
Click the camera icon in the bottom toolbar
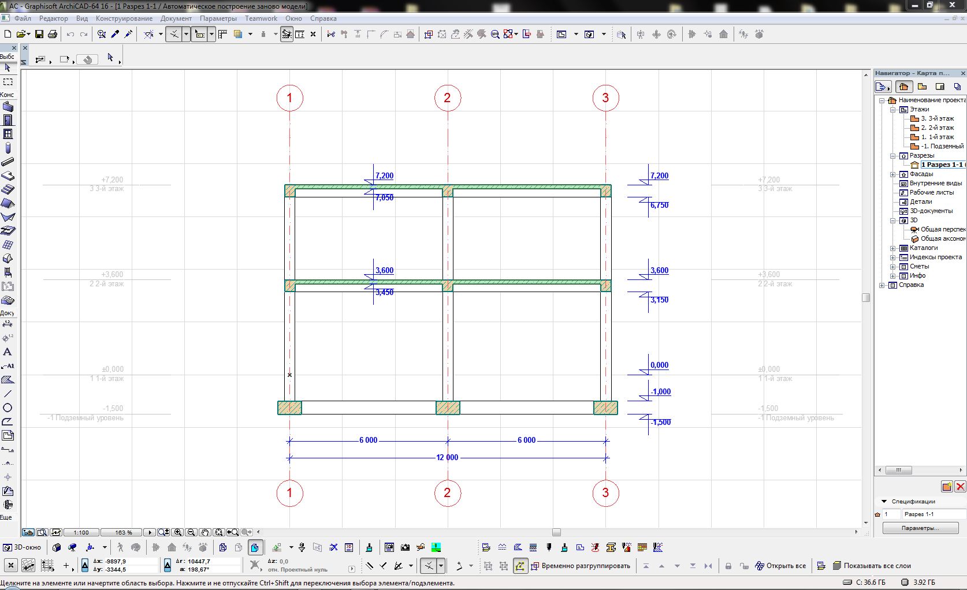405,547
